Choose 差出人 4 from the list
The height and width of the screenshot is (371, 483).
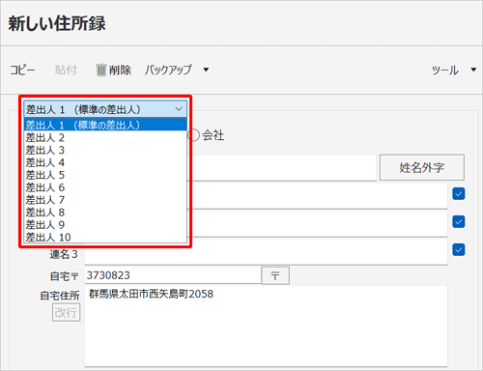[x=105, y=162]
